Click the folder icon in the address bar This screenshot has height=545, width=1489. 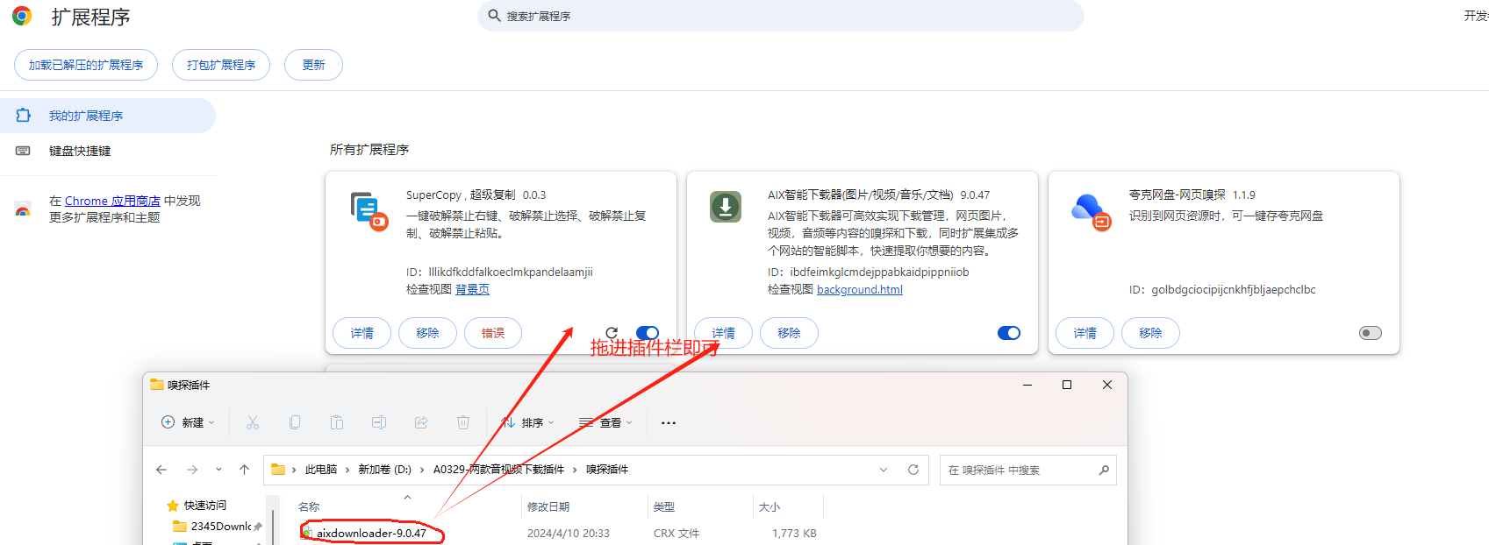(x=278, y=470)
